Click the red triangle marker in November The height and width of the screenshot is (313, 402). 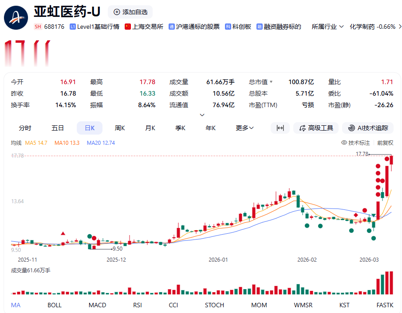63,233
